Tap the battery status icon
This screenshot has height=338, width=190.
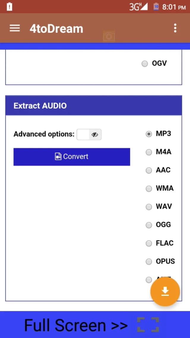[x=156, y=7]
